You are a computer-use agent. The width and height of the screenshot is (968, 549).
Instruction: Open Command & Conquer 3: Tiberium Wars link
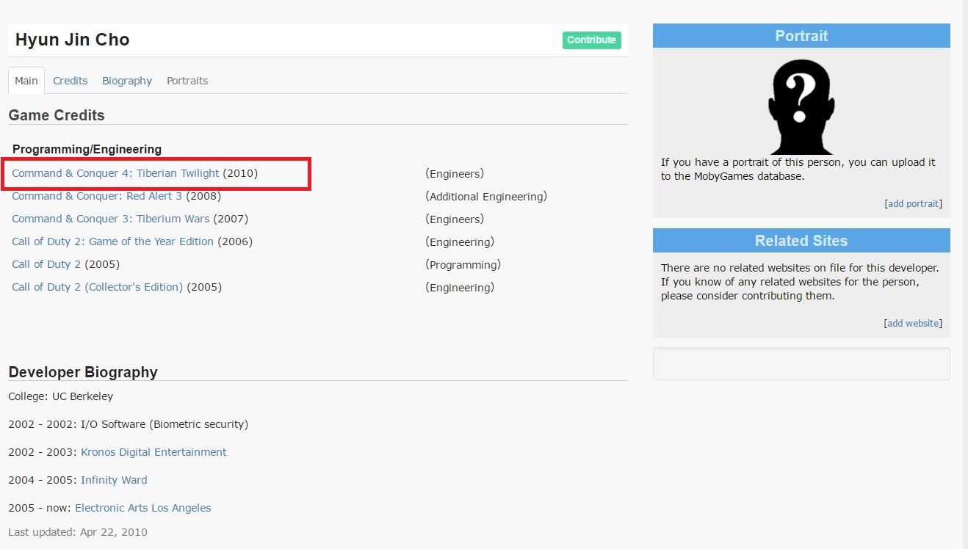tap(111, 219)
